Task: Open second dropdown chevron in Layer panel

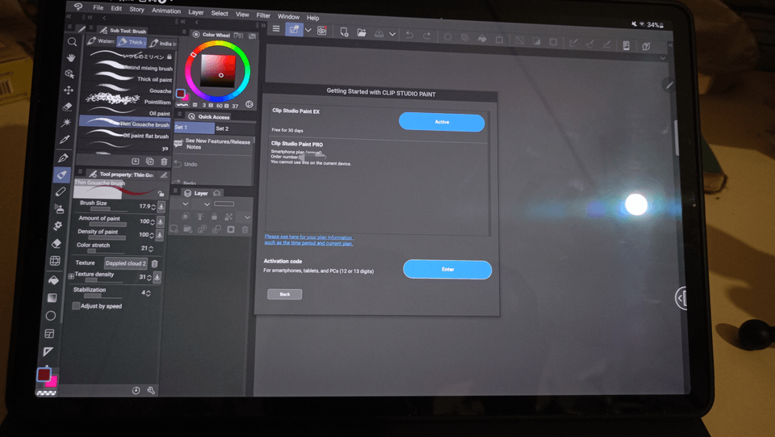Action: click(x=207, y=204)
